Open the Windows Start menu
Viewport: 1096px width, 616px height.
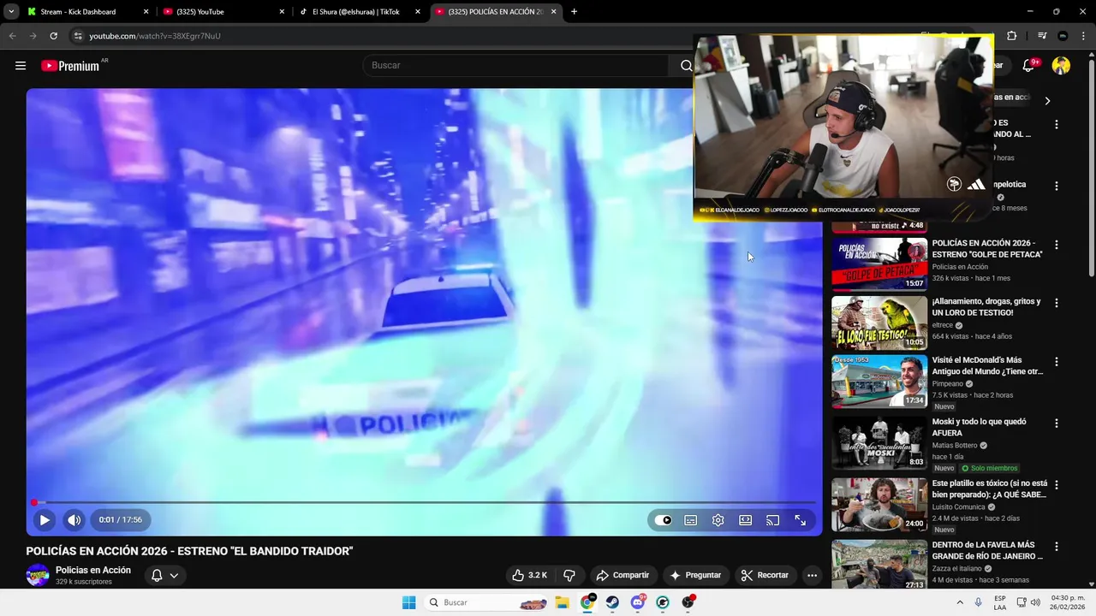tap(409, 602)
